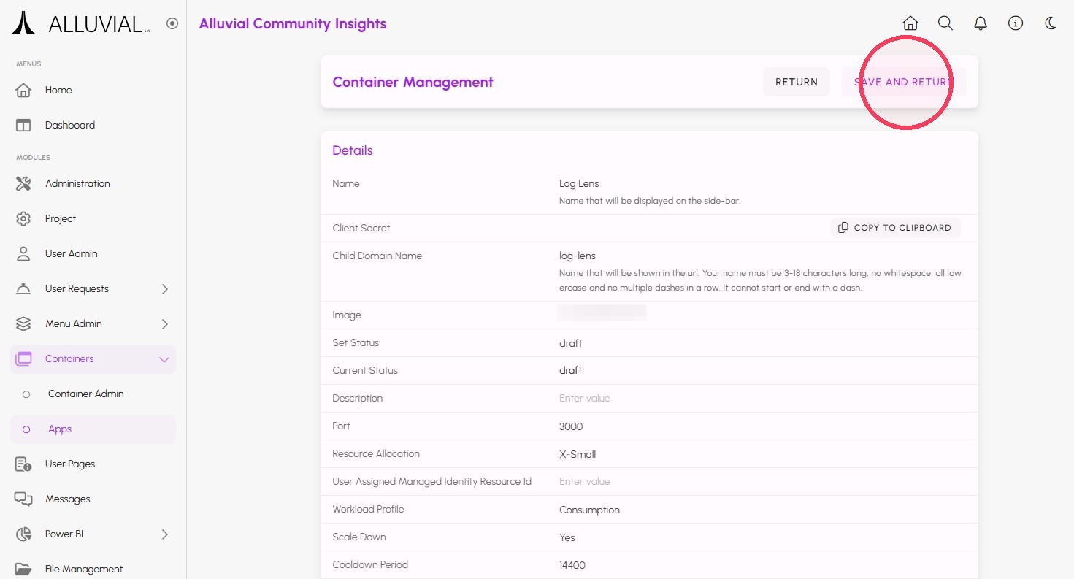
Task: Click the Container Management heading
Action: point(413,83)
